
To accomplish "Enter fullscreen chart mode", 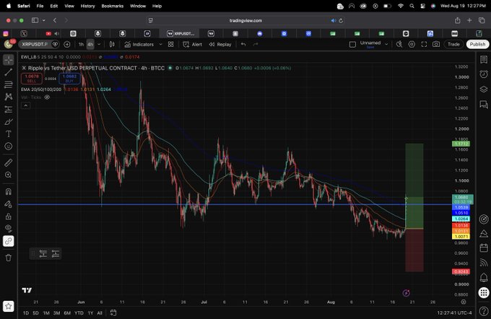I will 424,45.
